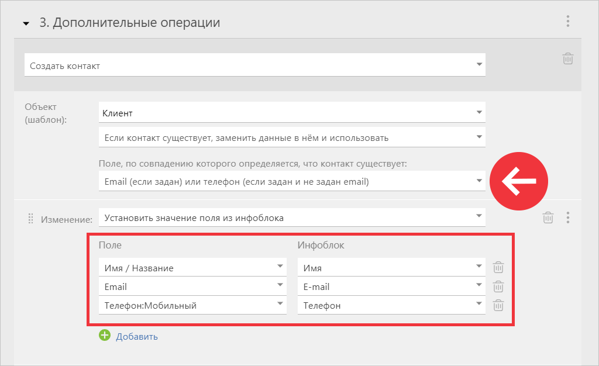Screen dimensions: 599x366
Task: Open the Установить значение поля из инфоблока dropdown
Action: (x=292, y=217)
